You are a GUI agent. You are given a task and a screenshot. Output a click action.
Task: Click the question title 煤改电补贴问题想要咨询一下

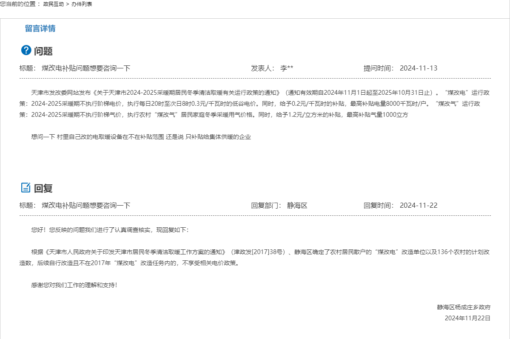tap(86, 68)
